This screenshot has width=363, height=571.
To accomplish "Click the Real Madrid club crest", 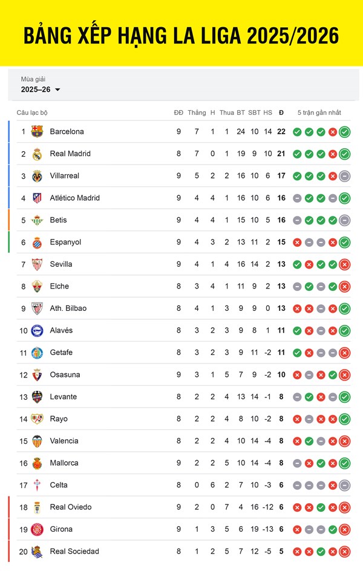I will [38, 154].
